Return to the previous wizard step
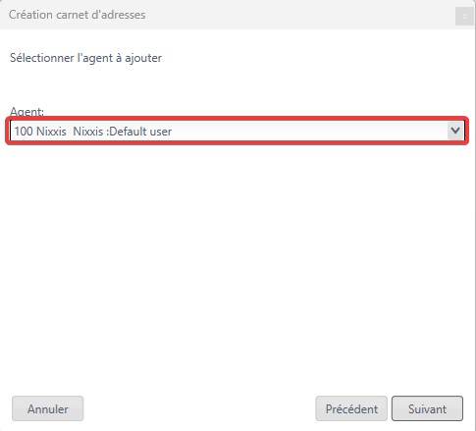This screenshot has height=431, width=476. pos(351,408)
